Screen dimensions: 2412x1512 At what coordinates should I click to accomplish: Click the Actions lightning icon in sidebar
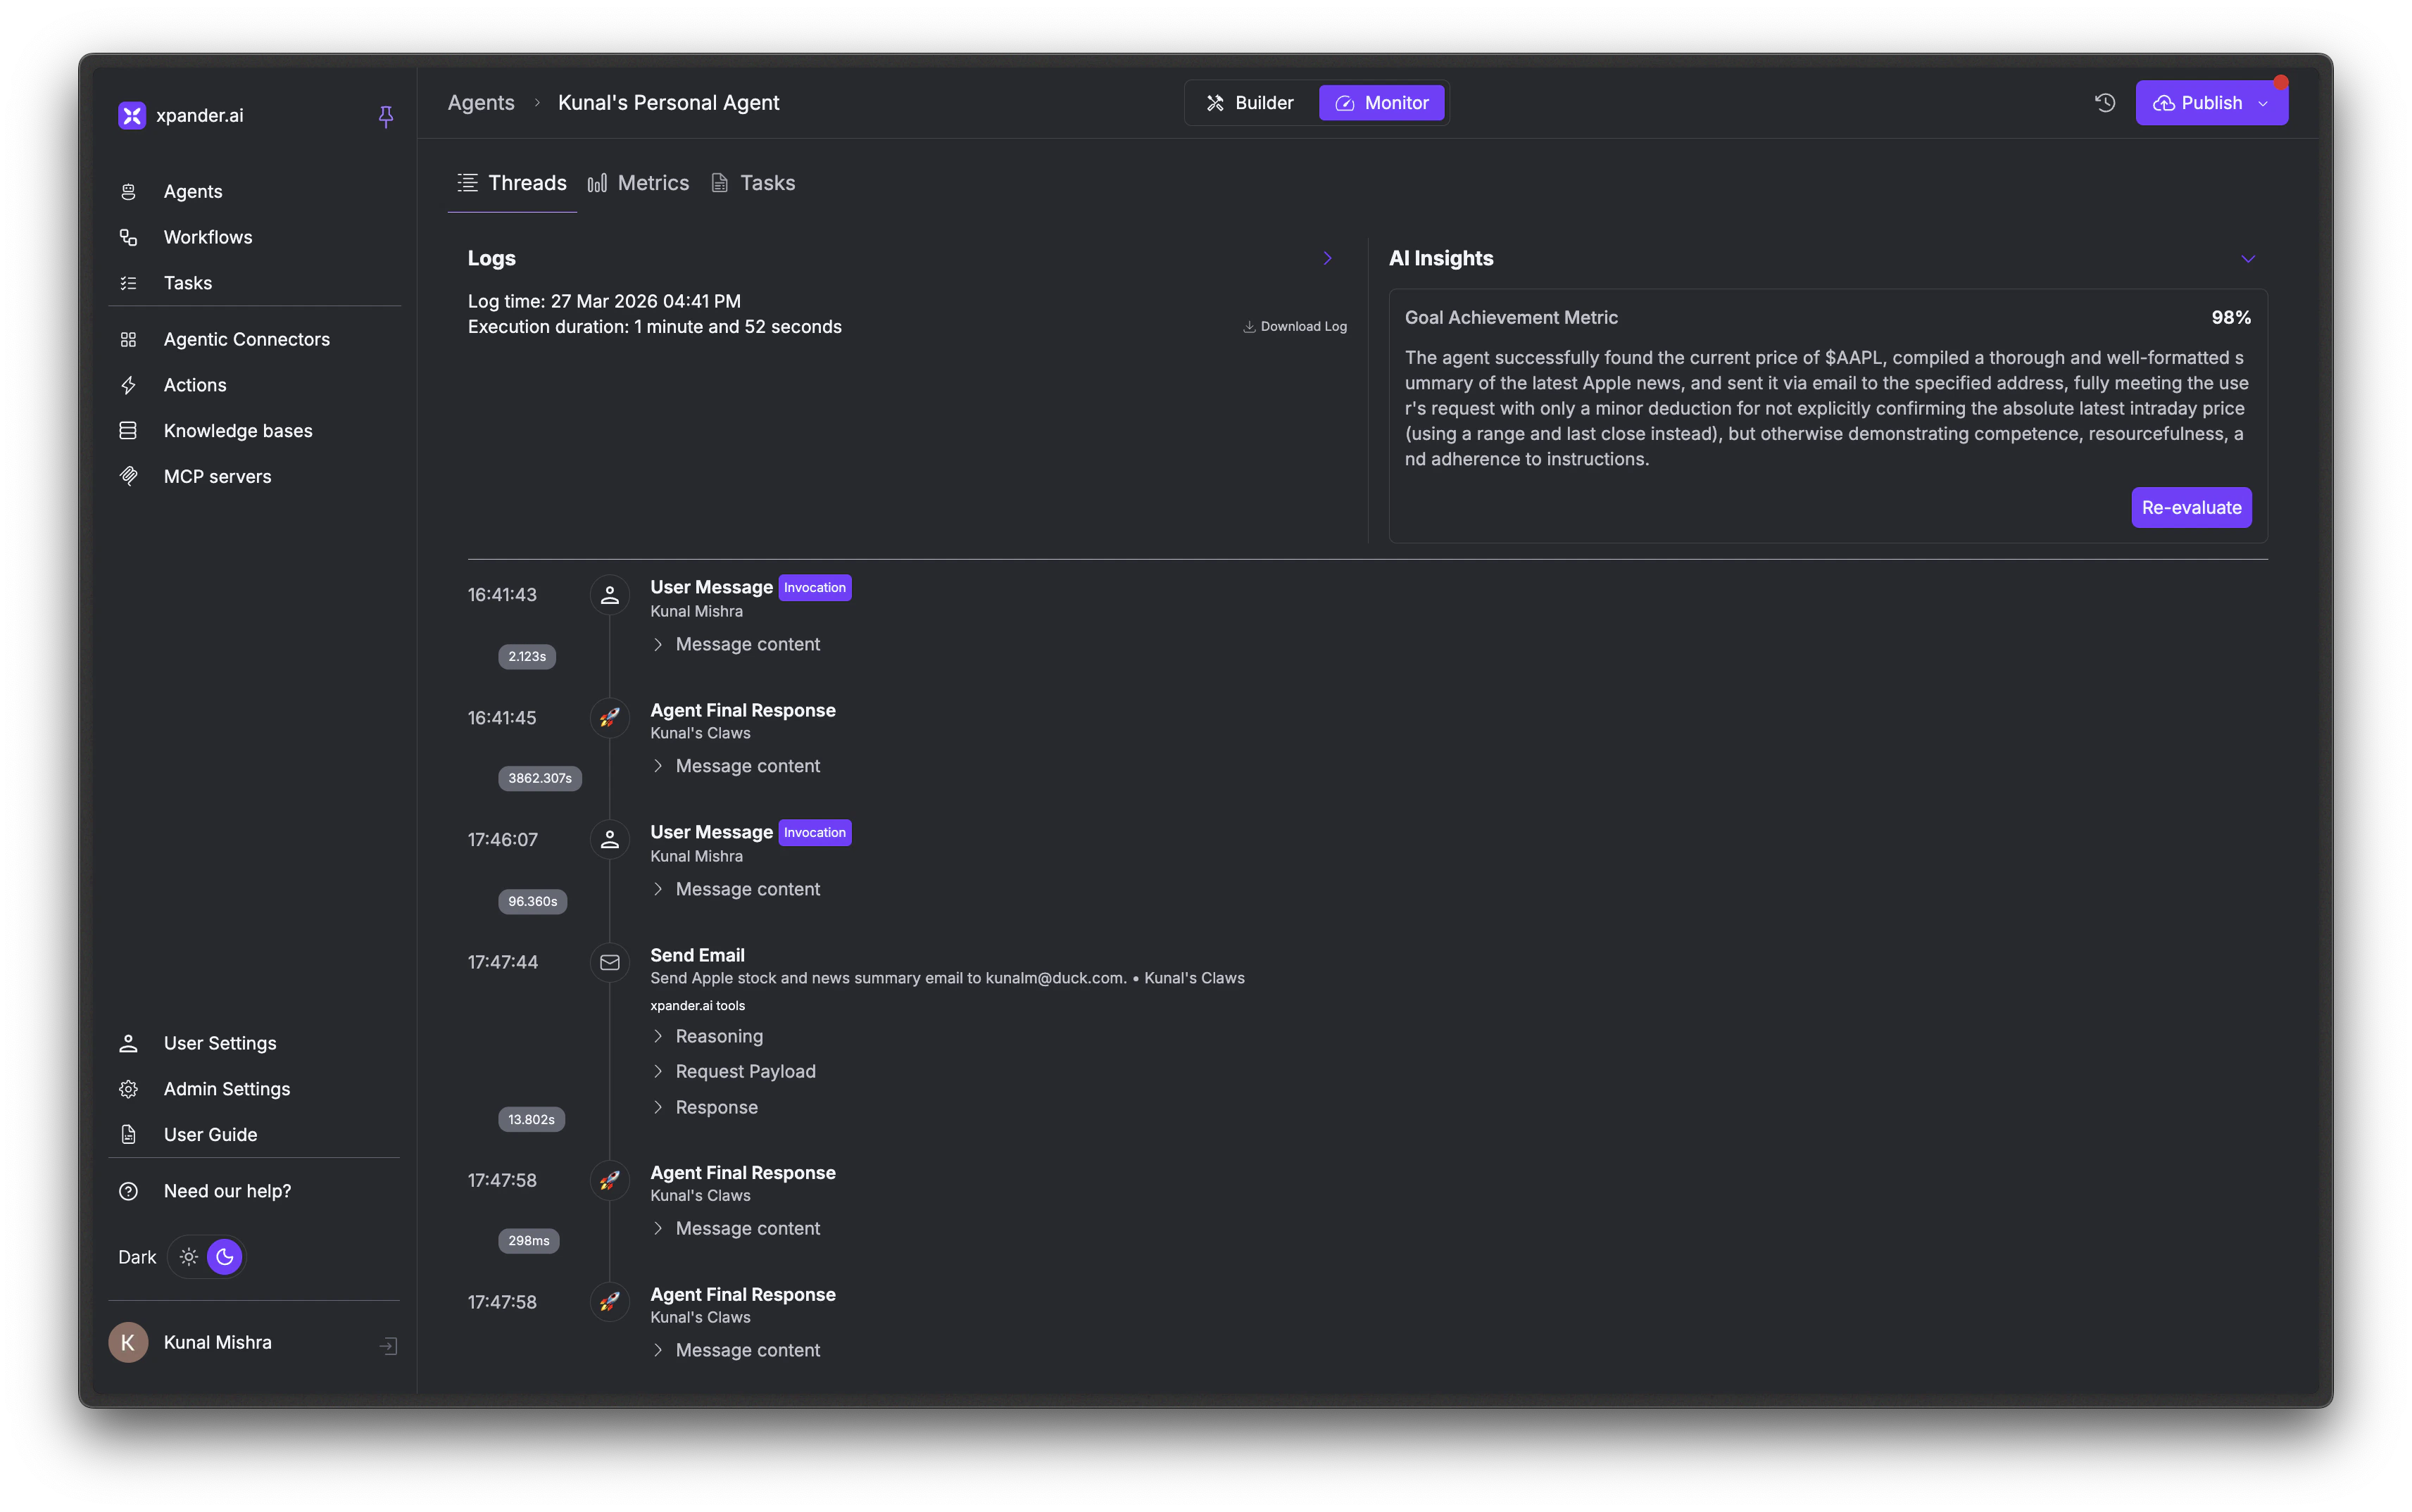129,385
